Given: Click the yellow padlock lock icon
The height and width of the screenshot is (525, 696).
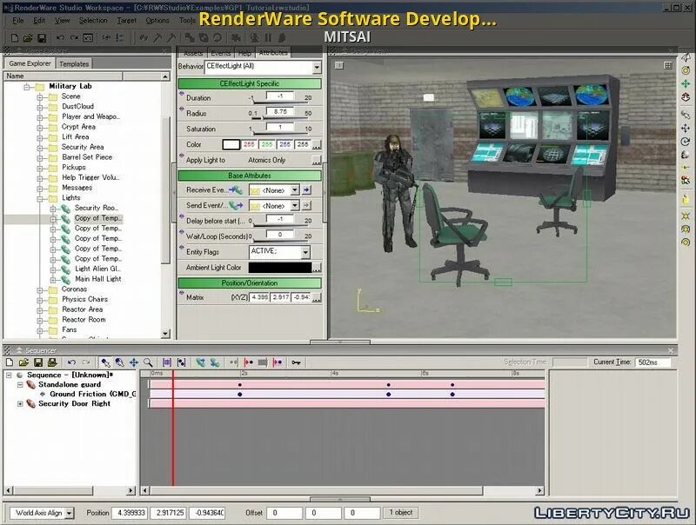Looking at the screenshot, I should coord(686,199).
